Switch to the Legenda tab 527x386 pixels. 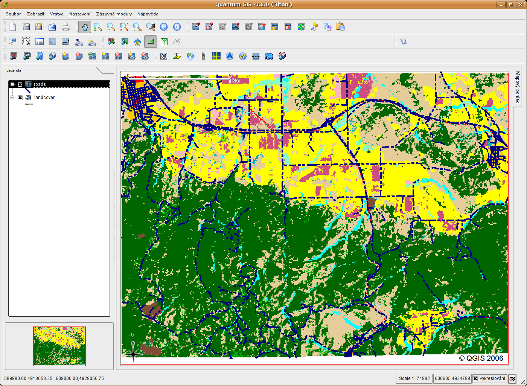point(14,70)
